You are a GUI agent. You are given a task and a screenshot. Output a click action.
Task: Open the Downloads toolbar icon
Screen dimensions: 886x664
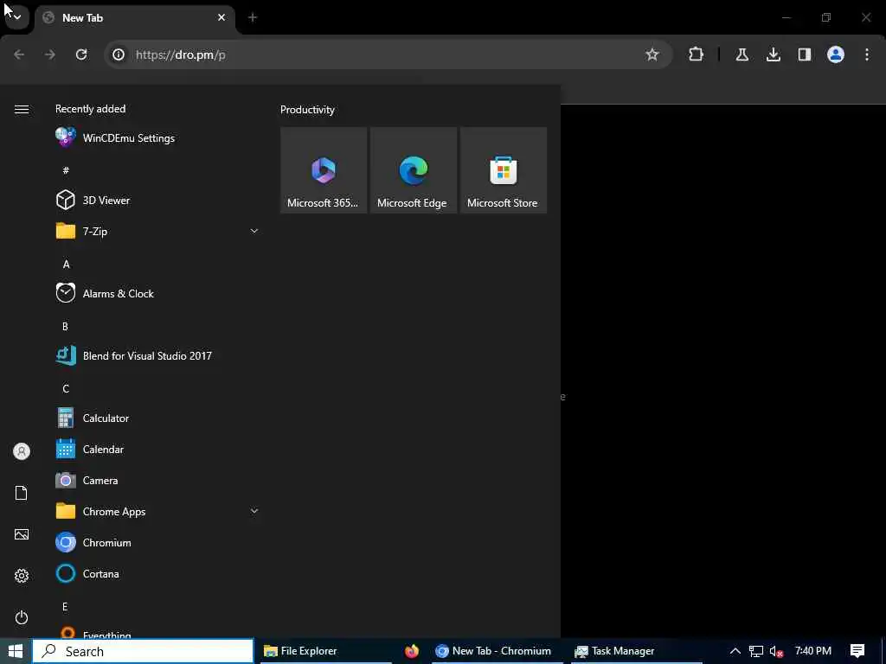[x=774, y=54]
